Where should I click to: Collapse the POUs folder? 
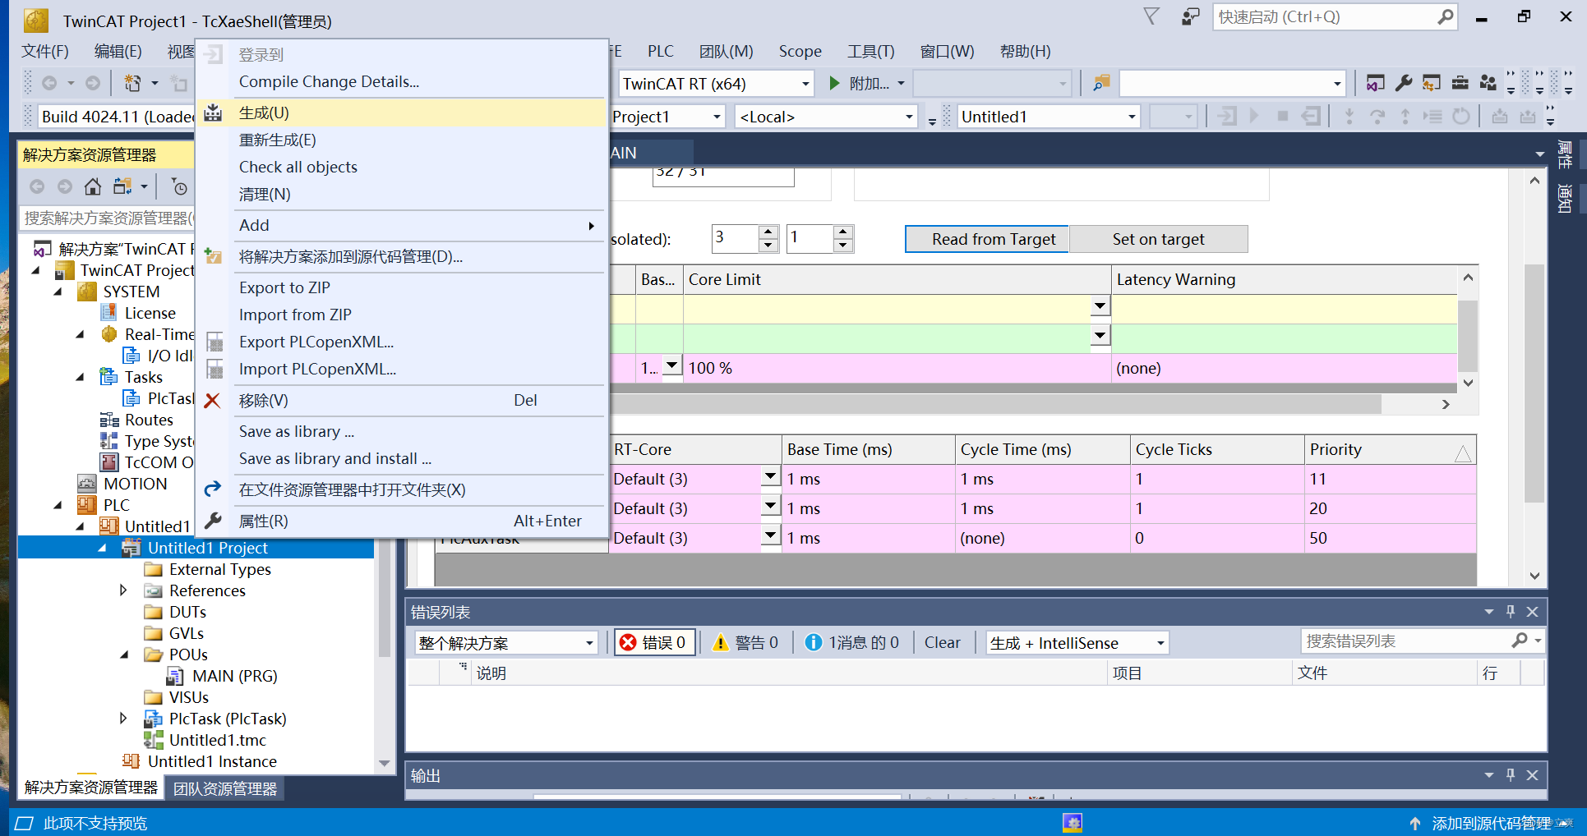(x=124, y=655)
